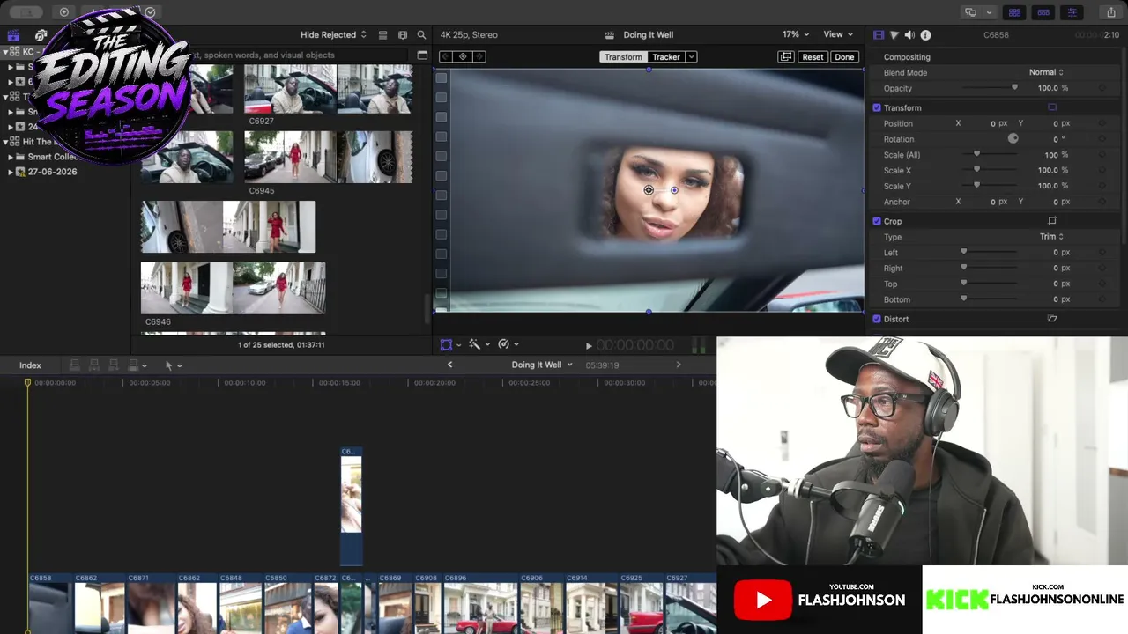Click the Distort on-screen controls icon in inspector
This screenshot has width=1128, height=634.
(1052, 319)
